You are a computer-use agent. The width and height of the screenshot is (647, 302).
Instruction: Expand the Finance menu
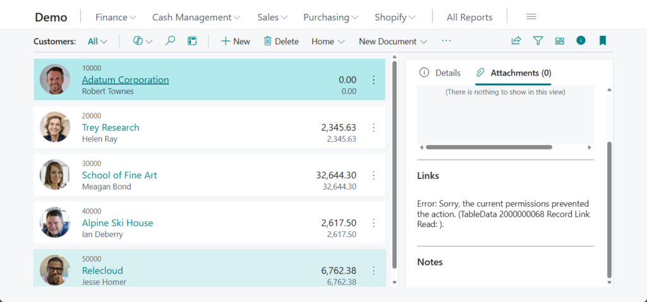point(116,17)
